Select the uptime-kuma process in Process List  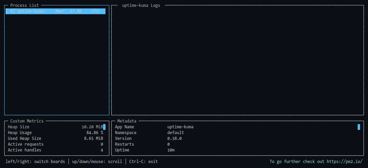[56, 11]
